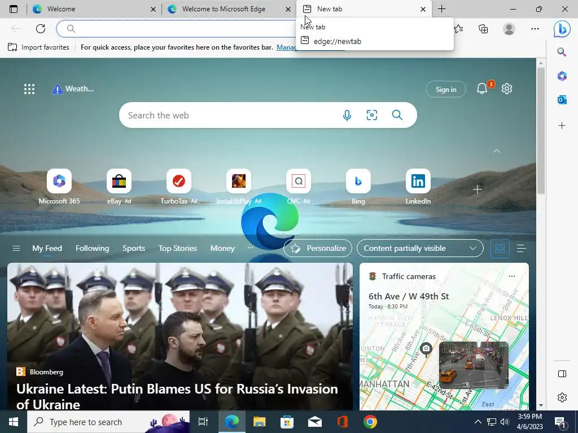This screenshot has height=433, width=578.
Task: Open Task View on taskbar
Action: (x=203, y=422)
